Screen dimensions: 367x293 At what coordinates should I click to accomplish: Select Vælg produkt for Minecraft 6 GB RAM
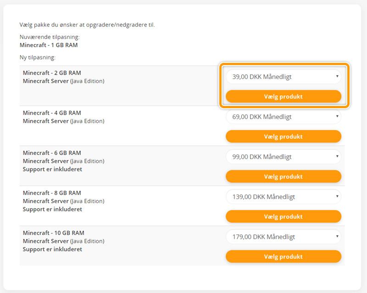(x=284, y=177)
